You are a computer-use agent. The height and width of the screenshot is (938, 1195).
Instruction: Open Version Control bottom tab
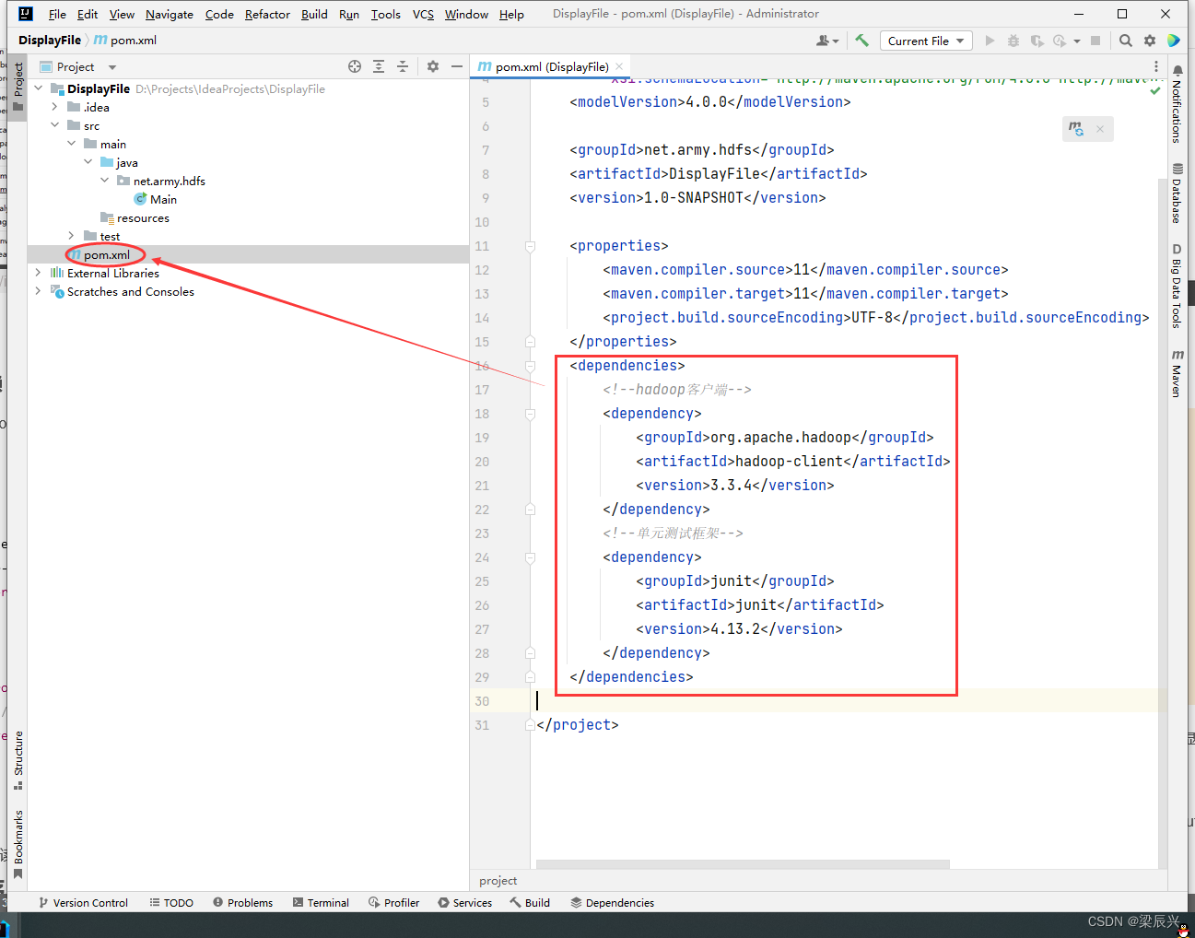[83, 903]
